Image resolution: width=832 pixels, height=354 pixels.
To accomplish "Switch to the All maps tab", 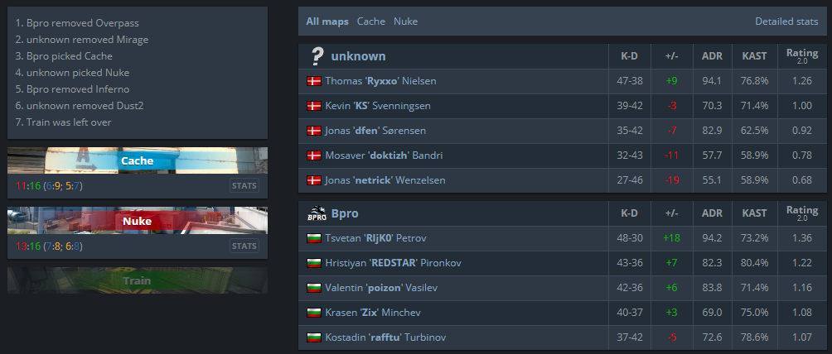I will tap(327, 22).
